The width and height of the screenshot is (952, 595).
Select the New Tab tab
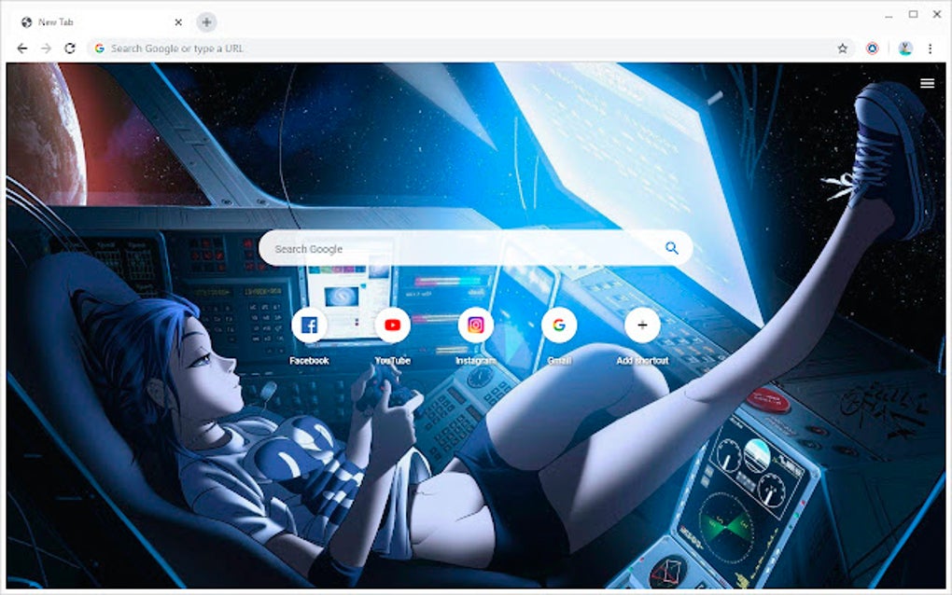tap(100, 21)
